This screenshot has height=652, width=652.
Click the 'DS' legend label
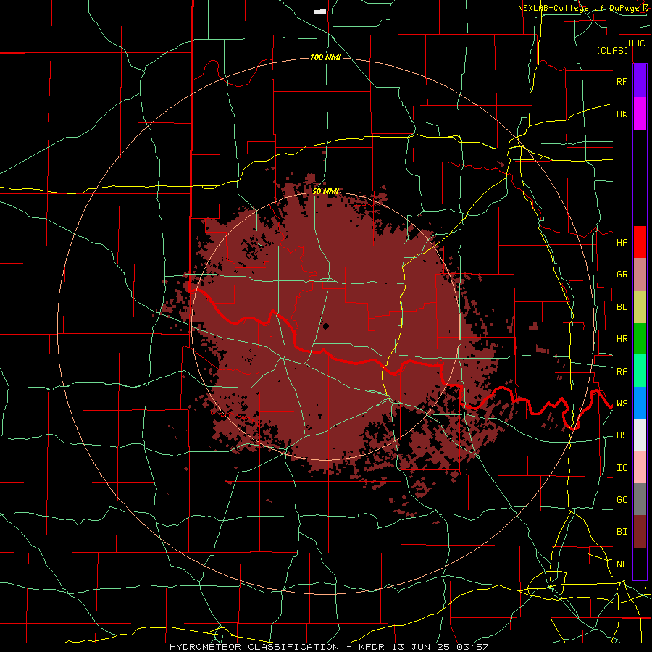tap(622, 435)
